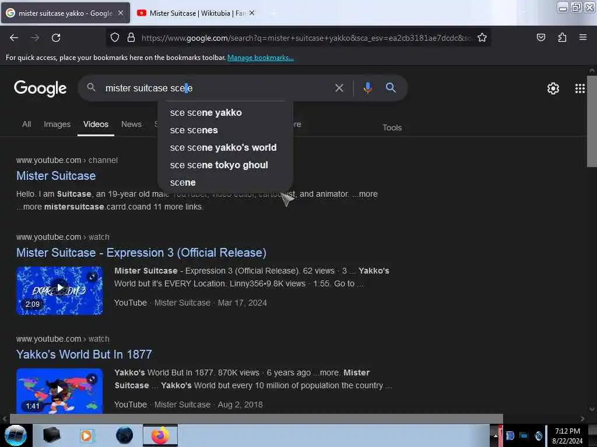Choose suggestion 'sce scenes'
Viewport: 597px width, 447px height.
click(x=226, y=130)
